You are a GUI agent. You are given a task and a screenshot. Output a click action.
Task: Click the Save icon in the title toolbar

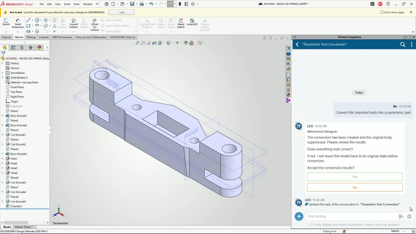(132, 4)
